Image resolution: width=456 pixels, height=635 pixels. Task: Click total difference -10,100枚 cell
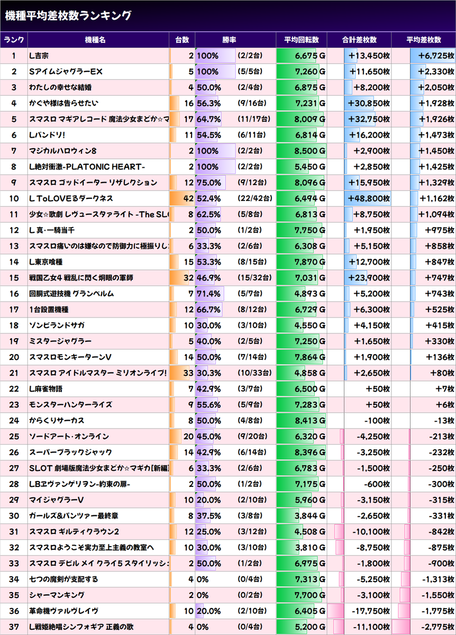(359, 532)
